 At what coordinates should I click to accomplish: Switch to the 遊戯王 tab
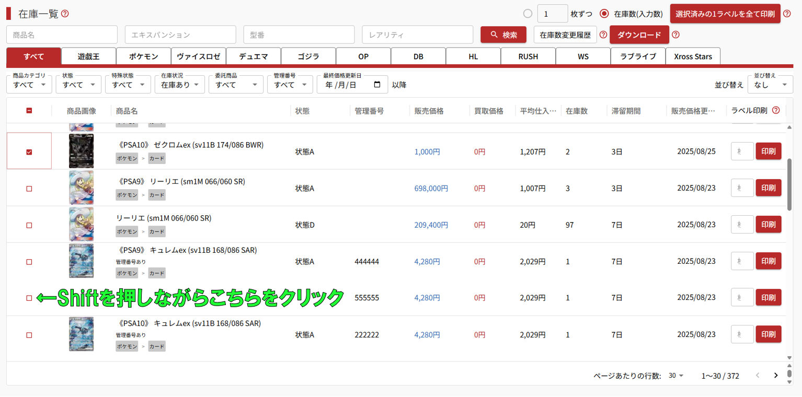[x=88, y=56]
